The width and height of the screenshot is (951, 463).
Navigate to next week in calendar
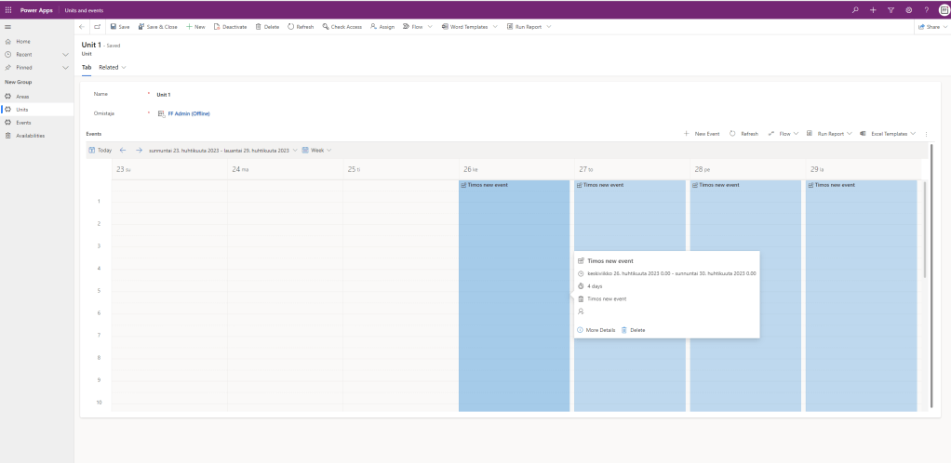pos(139,150)
